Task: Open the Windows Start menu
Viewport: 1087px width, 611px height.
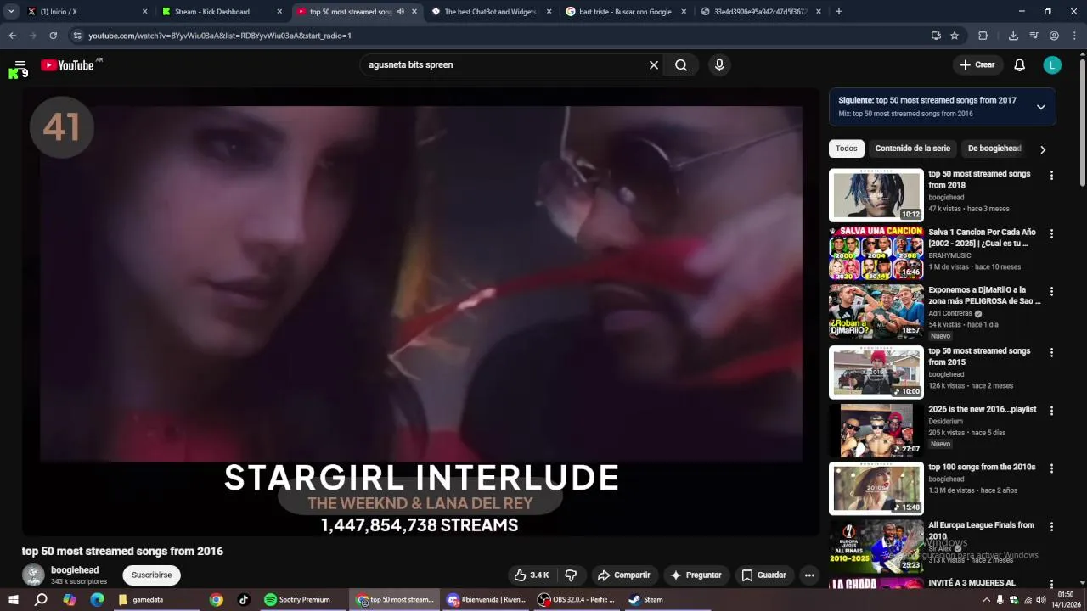Action: [13, 600]
